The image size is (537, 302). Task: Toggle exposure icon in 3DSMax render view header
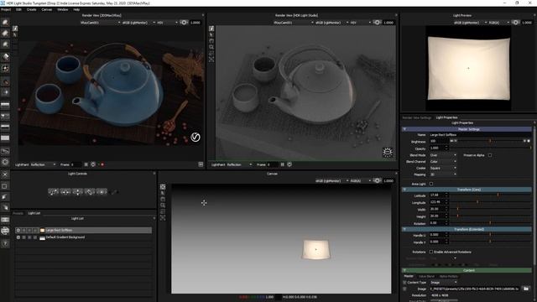(184, 23)
